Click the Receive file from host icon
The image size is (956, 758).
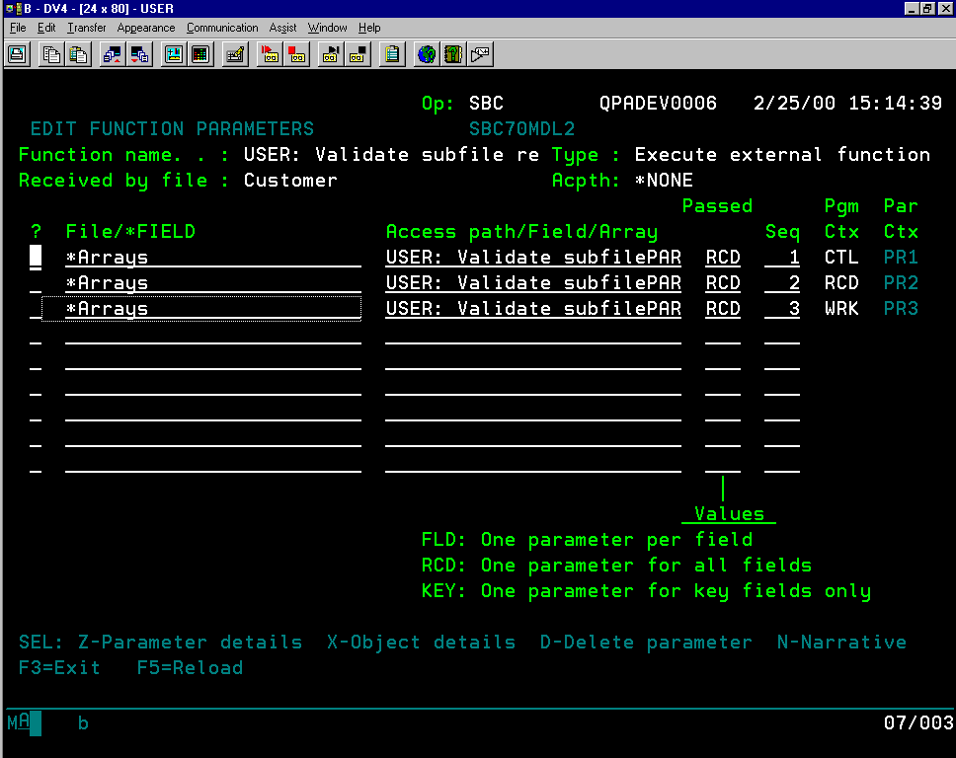(140, 54)
